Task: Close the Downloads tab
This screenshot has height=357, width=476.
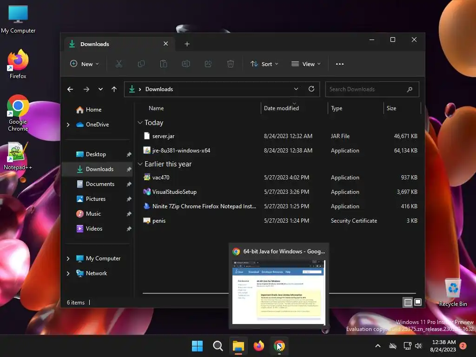Action: (166, 44)
